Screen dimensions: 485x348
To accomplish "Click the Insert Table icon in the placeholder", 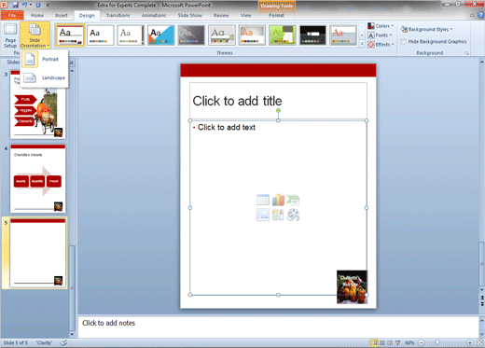I will click(263, 200).
